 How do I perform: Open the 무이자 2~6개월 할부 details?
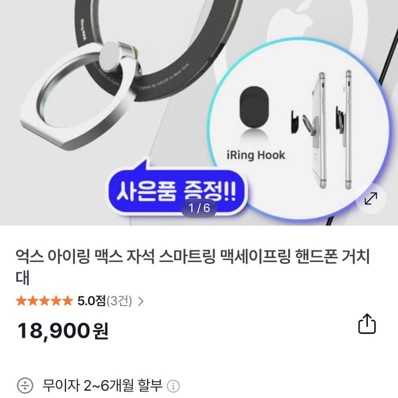[x=102, y=385]
